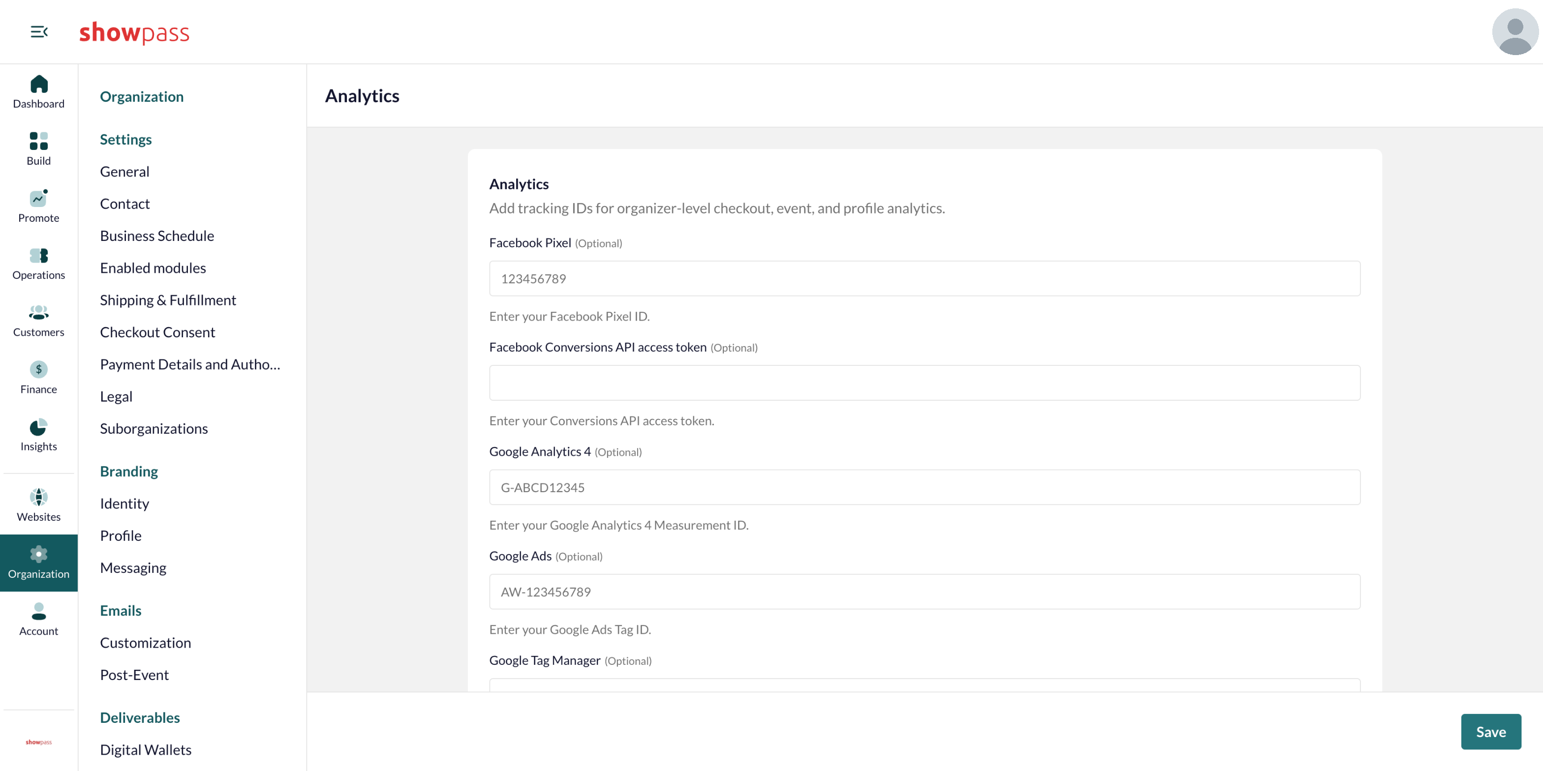Click the Branding section heading
Screen dimensions: 1543x771
click(129, 471)
